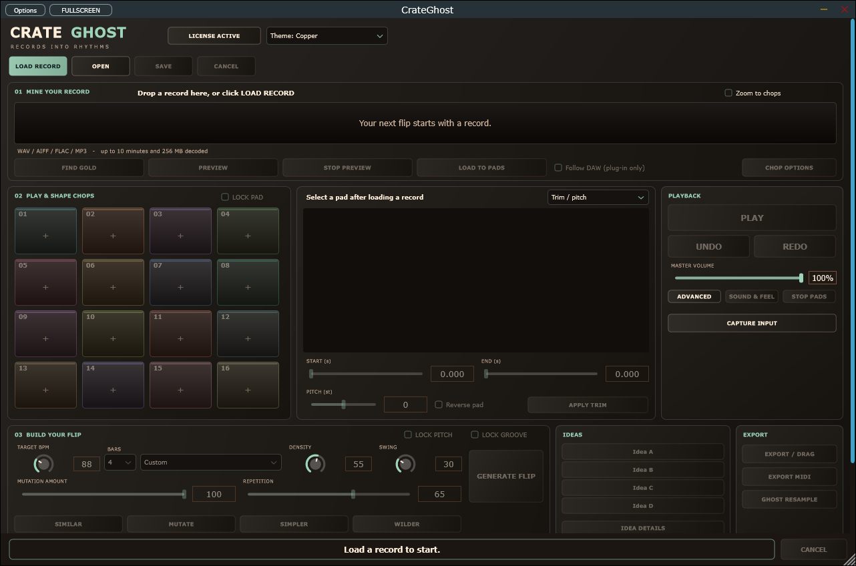Open the Theme: Copper dropdown
856x566 pixels.
[327, 36]
